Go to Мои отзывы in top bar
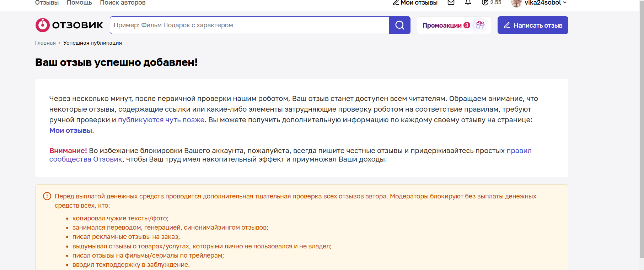644x270 pixels. click(415, 2)
